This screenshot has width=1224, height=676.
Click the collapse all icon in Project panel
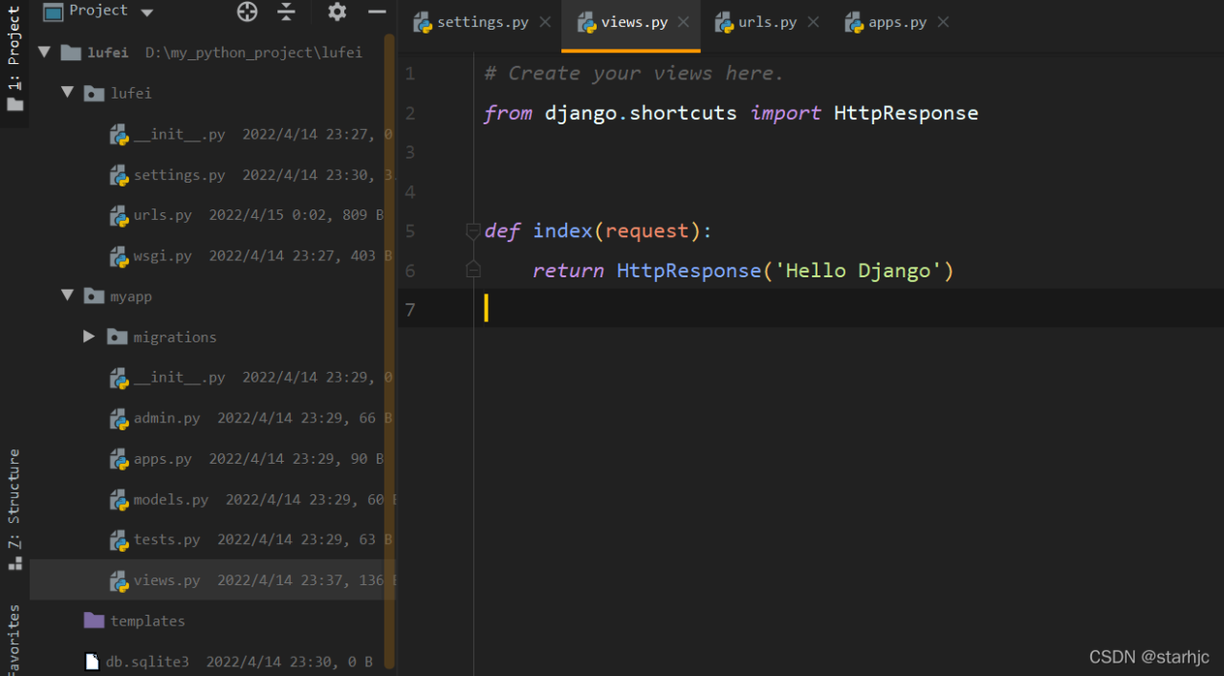click(286, 11)
